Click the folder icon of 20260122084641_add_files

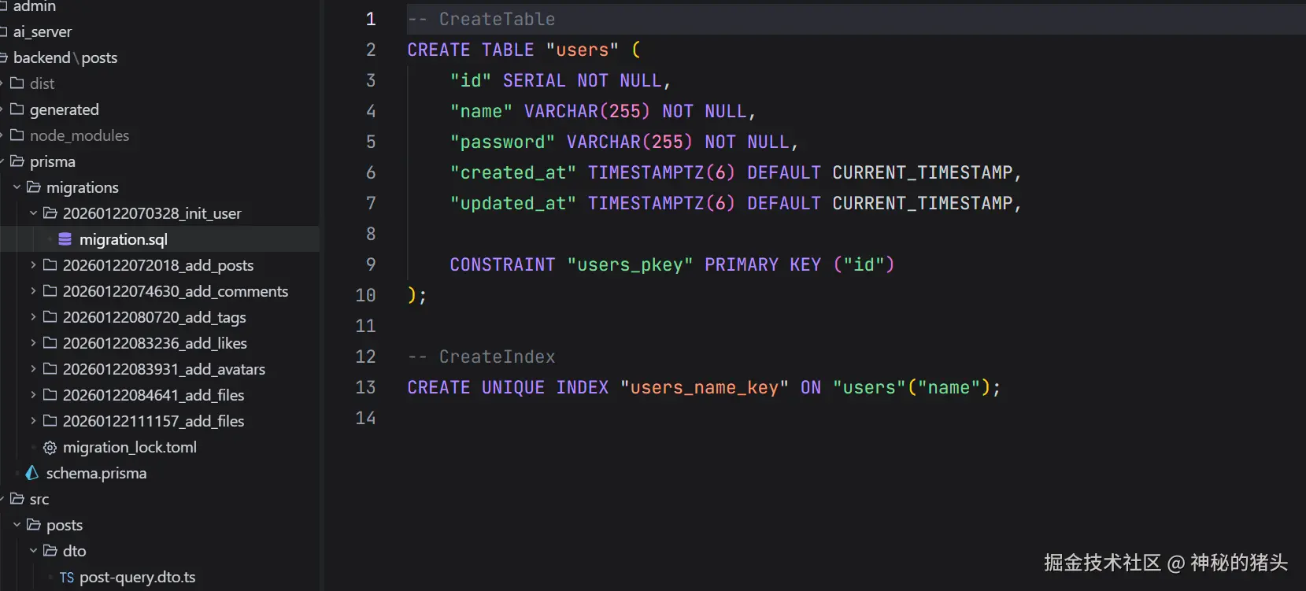pyautogui.click(x=50, y=395)
